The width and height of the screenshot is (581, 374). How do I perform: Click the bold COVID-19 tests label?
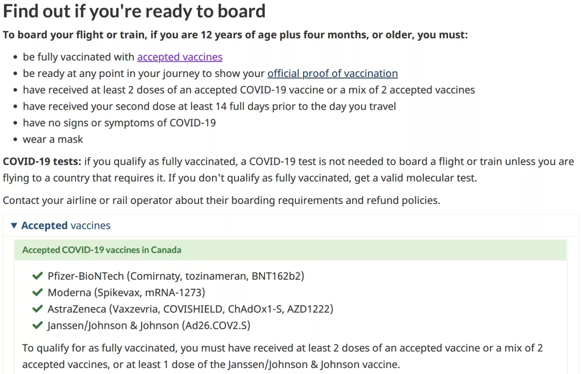tap(42, 161)
